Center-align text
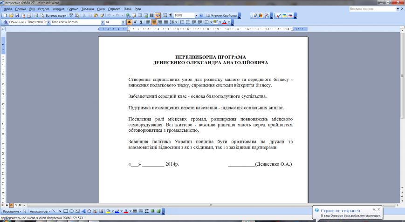 [x=154, y=22]
